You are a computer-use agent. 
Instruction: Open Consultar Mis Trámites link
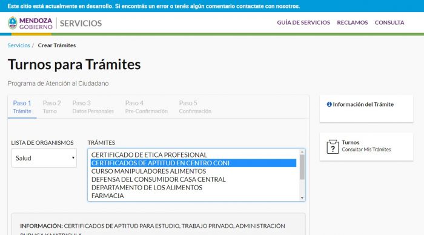coord(366,149)
